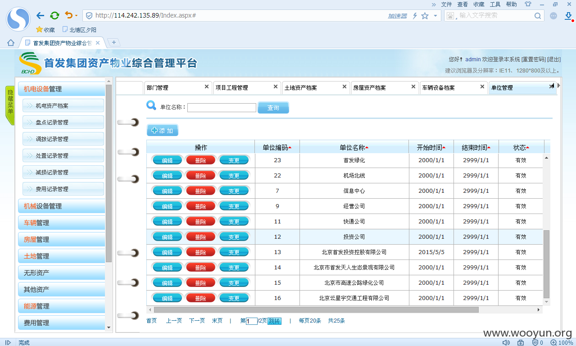This screenshot has width=576, height=346.
Task: Sort by 开始时间 column header
Action: coord(431,147)
